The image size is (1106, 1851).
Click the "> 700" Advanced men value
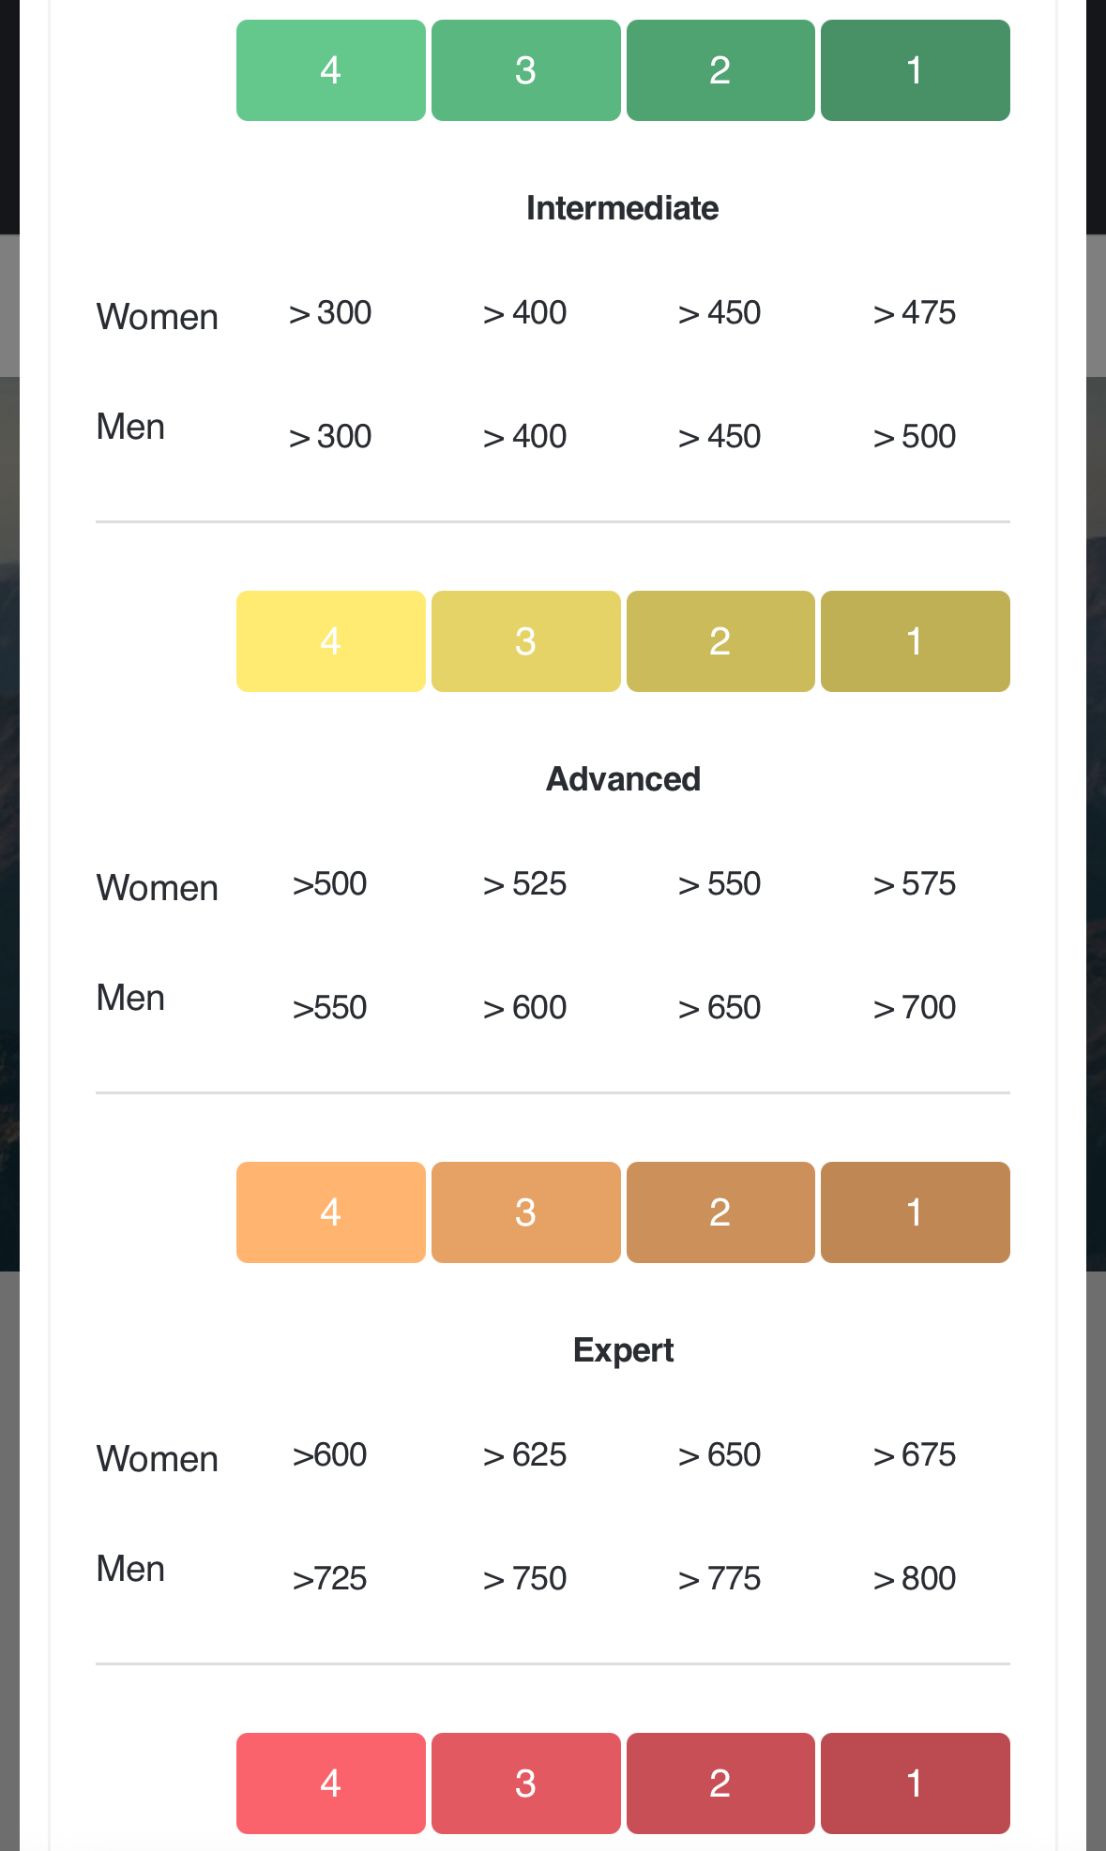pos(914,1008)
